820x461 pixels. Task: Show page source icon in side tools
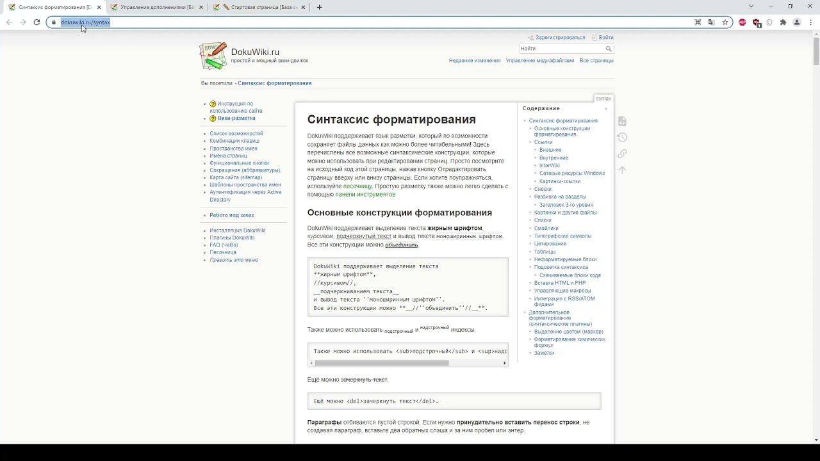click(x=621, y=121)
